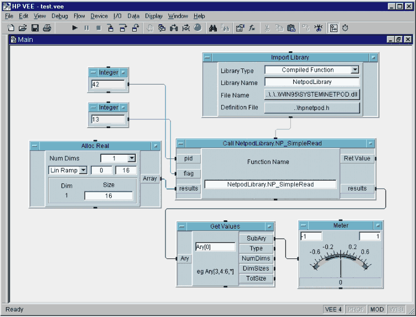This screenshot has width=416, height=317.
Task: Open the Library Type dropdown
Action: (355, 70)
